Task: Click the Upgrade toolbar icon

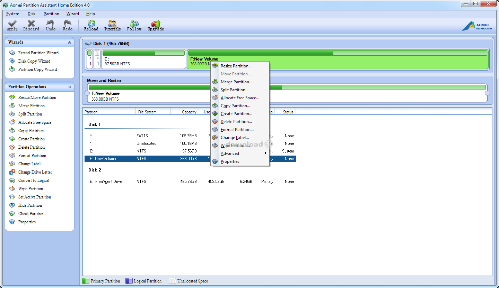Action: [x=155, y=25]
